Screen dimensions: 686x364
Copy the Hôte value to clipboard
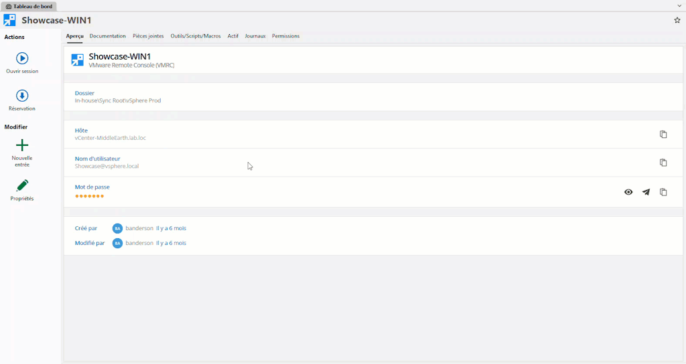click(663, 134)
